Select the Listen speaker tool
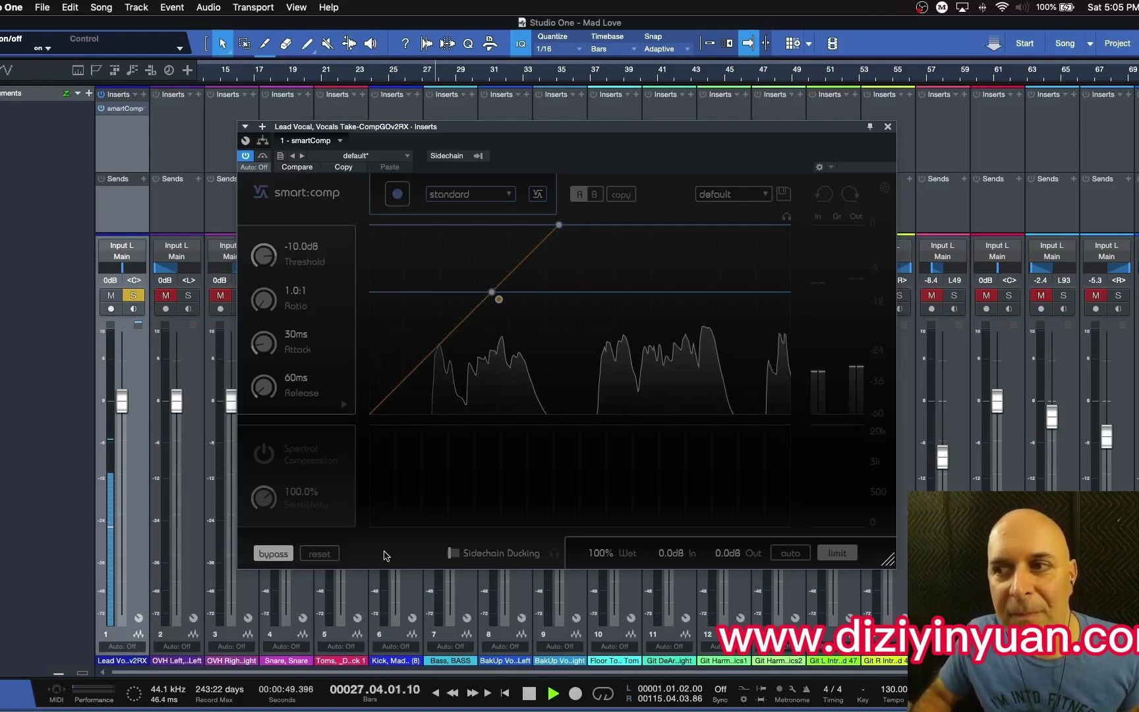This screenshot has width=1139, height=712. tap(370, 44)
